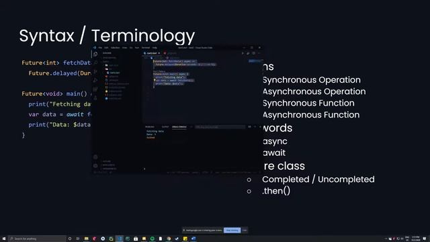Close the bottom panel in VS Code
The image size is (430, 242).
[260, 127]
